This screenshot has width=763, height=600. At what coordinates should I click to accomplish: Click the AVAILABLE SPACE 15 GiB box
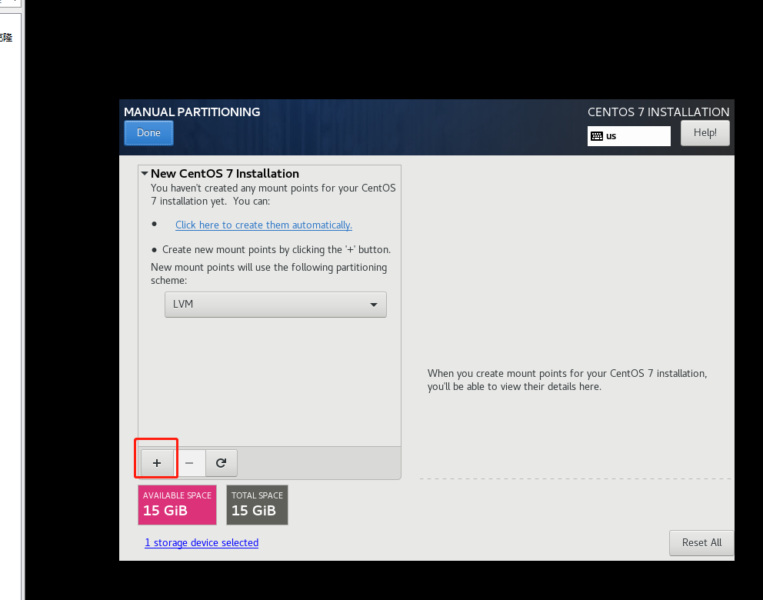177,505
